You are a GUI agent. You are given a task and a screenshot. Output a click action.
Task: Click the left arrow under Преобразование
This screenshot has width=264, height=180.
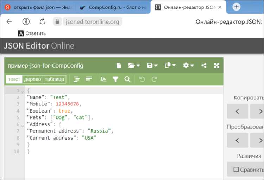point(237,140)
